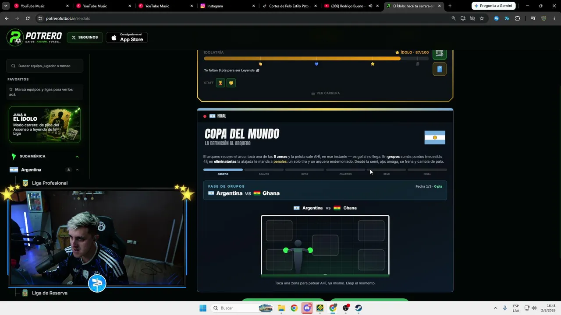Open the Extensions puzzle menu
561x315 pixels.
[518, 18]
